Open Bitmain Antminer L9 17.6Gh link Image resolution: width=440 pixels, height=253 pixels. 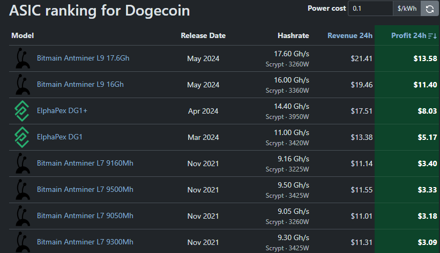pos(83,58)
